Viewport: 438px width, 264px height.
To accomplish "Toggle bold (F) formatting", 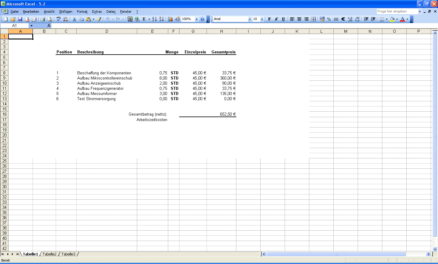I will click(x=269, y=19).
